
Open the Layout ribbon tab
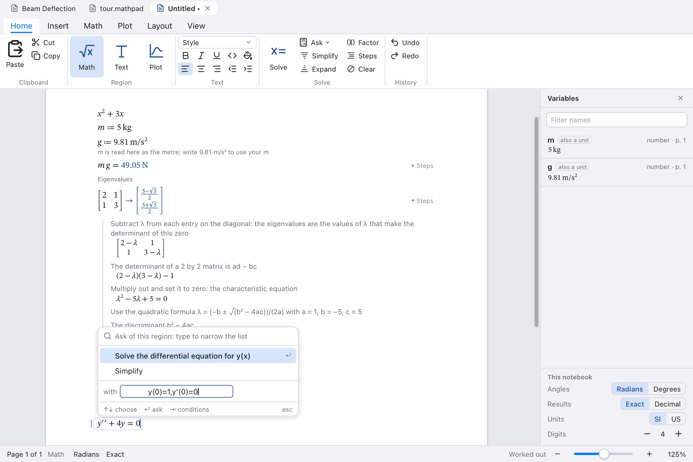click(159, 26)
